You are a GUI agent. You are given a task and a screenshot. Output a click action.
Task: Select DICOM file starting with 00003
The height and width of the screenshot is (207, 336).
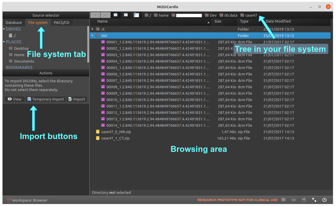tap(210, 55)
